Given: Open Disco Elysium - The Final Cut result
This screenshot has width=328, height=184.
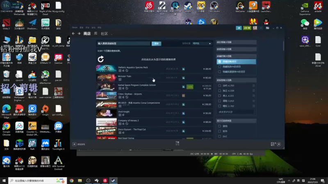Looking at the screenshot, I should click(x=154, y=131).
